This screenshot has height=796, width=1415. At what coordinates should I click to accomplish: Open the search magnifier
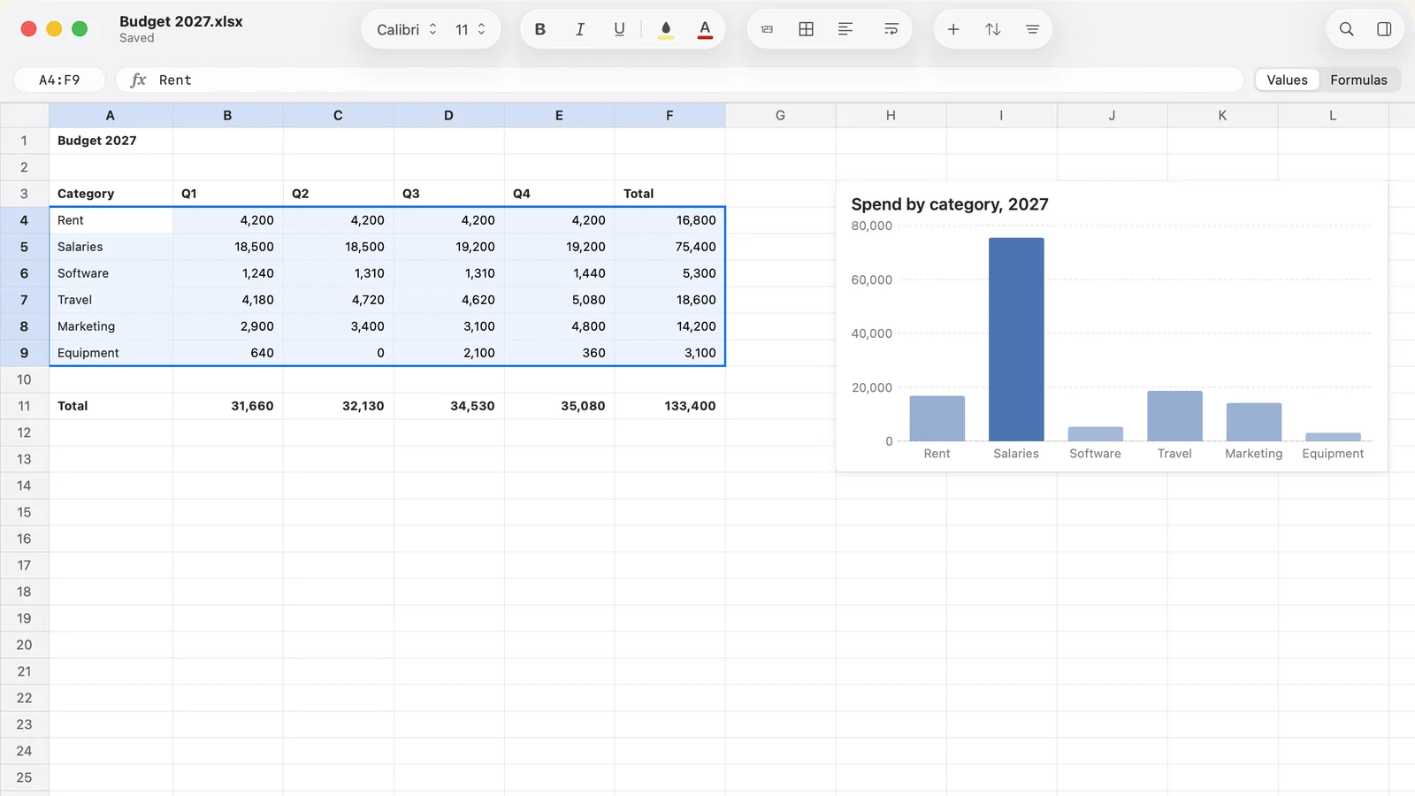[1346, 29]
